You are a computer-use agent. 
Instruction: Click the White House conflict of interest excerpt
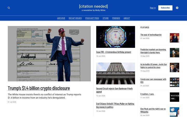point(44,96)
